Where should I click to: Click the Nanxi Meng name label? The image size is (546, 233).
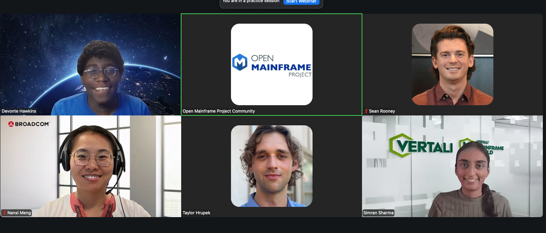(19, 213)
